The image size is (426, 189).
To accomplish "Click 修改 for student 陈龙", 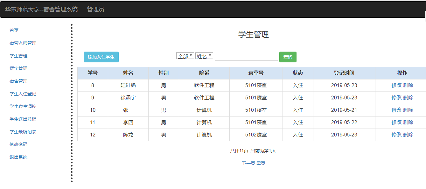I will pyautogui.click(x=396, y=135).
